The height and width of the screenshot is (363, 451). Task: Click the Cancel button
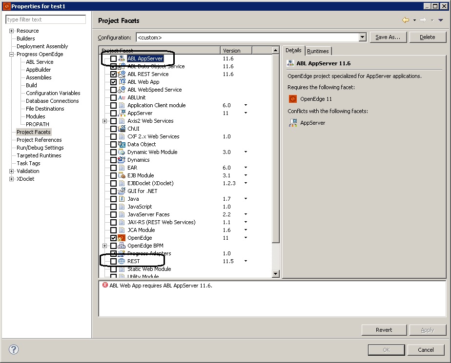[426, 350]
